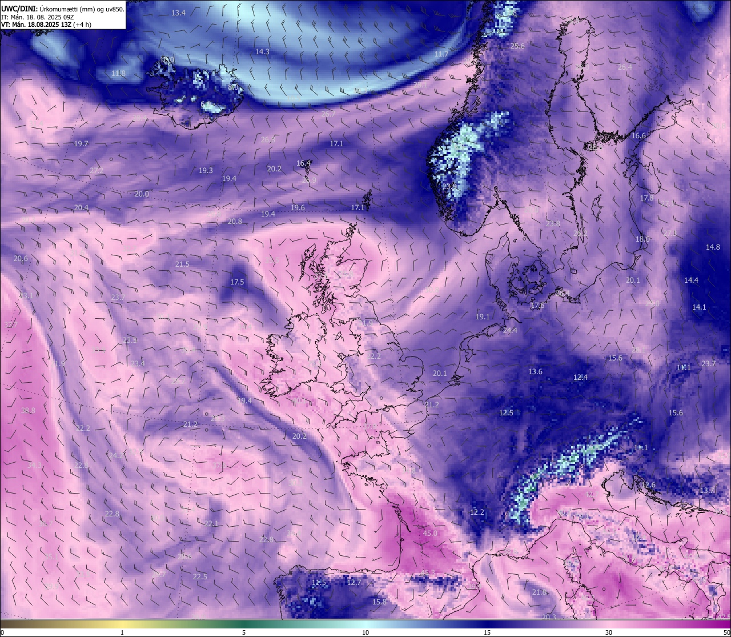Click the map value '17.5'
Screen dimensions: 731x637
point(237,282)
